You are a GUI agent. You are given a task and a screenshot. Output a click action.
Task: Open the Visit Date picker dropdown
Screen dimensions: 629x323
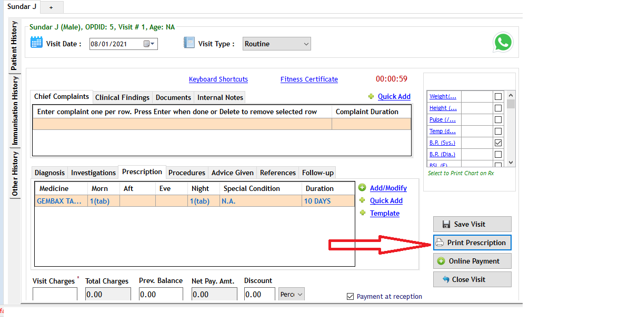[151, 44]
